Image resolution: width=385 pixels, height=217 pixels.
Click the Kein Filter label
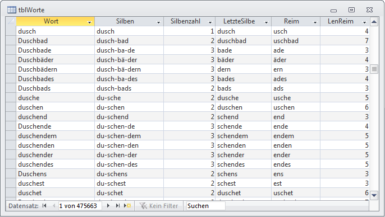coord(163,206)
